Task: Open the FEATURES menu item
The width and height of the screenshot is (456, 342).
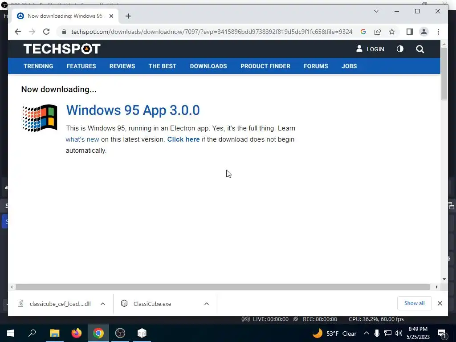Action: (x=81, y=66)
